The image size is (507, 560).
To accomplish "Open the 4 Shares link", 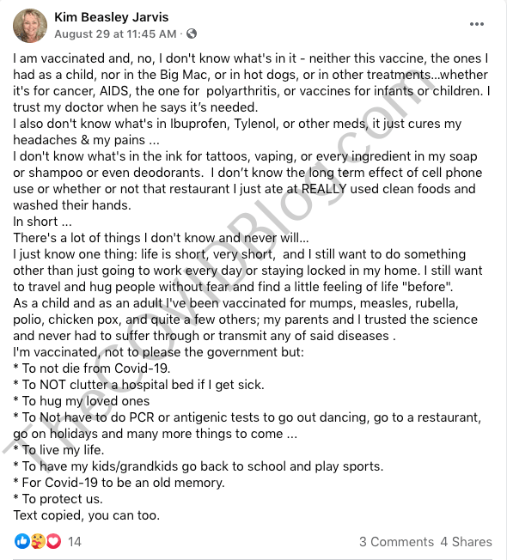I will pos(466,542).
